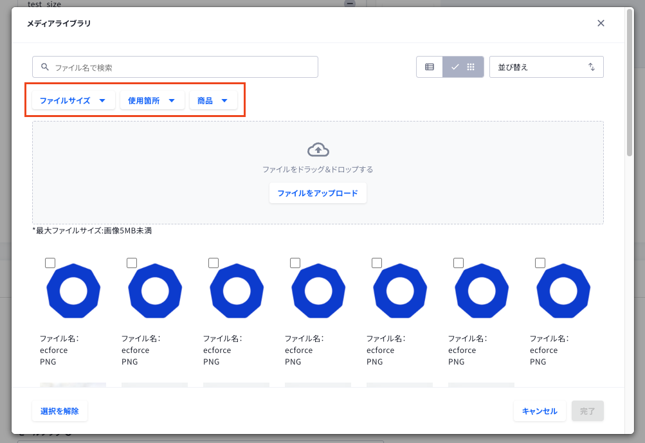Select the third ecforce logo thumbnail

pyautogui.click(x=237, y=291)
